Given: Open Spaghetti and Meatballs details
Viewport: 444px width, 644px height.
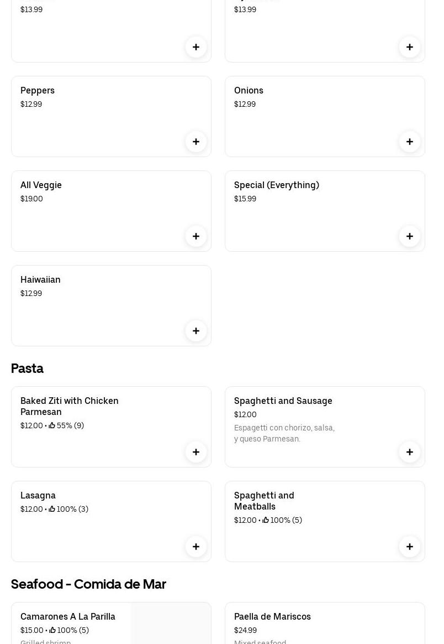Looking at the screenshot, I should (264, 501).
